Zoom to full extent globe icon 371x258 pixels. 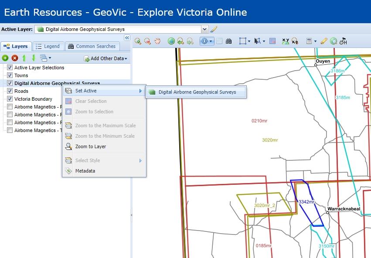(x=171, y=41)
